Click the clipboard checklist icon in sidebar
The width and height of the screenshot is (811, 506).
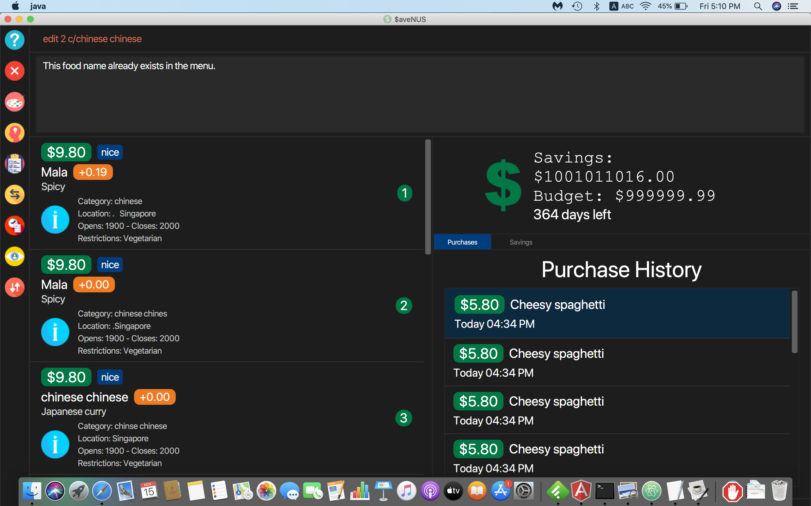[14, 164]
